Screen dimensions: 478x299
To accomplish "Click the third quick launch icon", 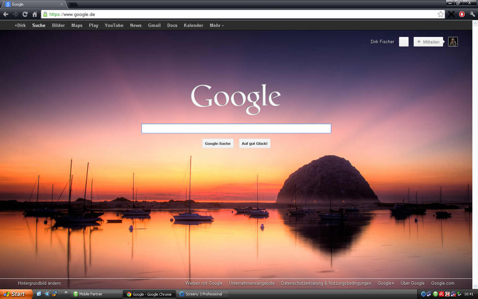I will pyautogui.click(x=55, y=294).
